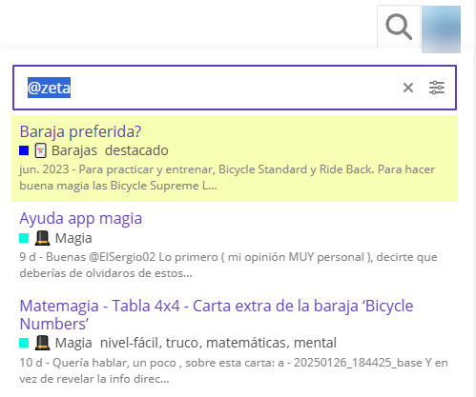Select the nivel-fácil tags line
Screen dimensions: 476x397
point(218,343)
